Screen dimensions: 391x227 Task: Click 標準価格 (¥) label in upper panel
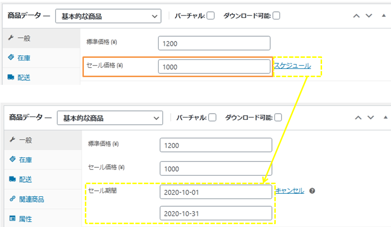coord(102,42)
